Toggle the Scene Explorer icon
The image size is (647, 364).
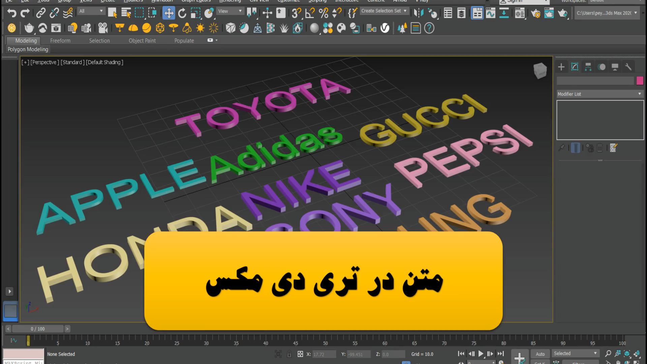click(448, 13)
